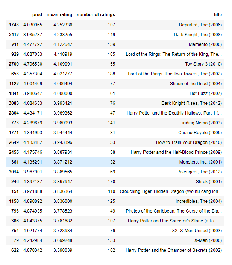232x265 pixels.
Task: Click the 'number of ratings' column header
Action: point(96,15)
